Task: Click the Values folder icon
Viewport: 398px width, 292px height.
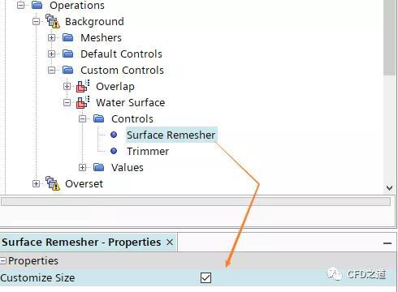Action: tap(99, 167)
